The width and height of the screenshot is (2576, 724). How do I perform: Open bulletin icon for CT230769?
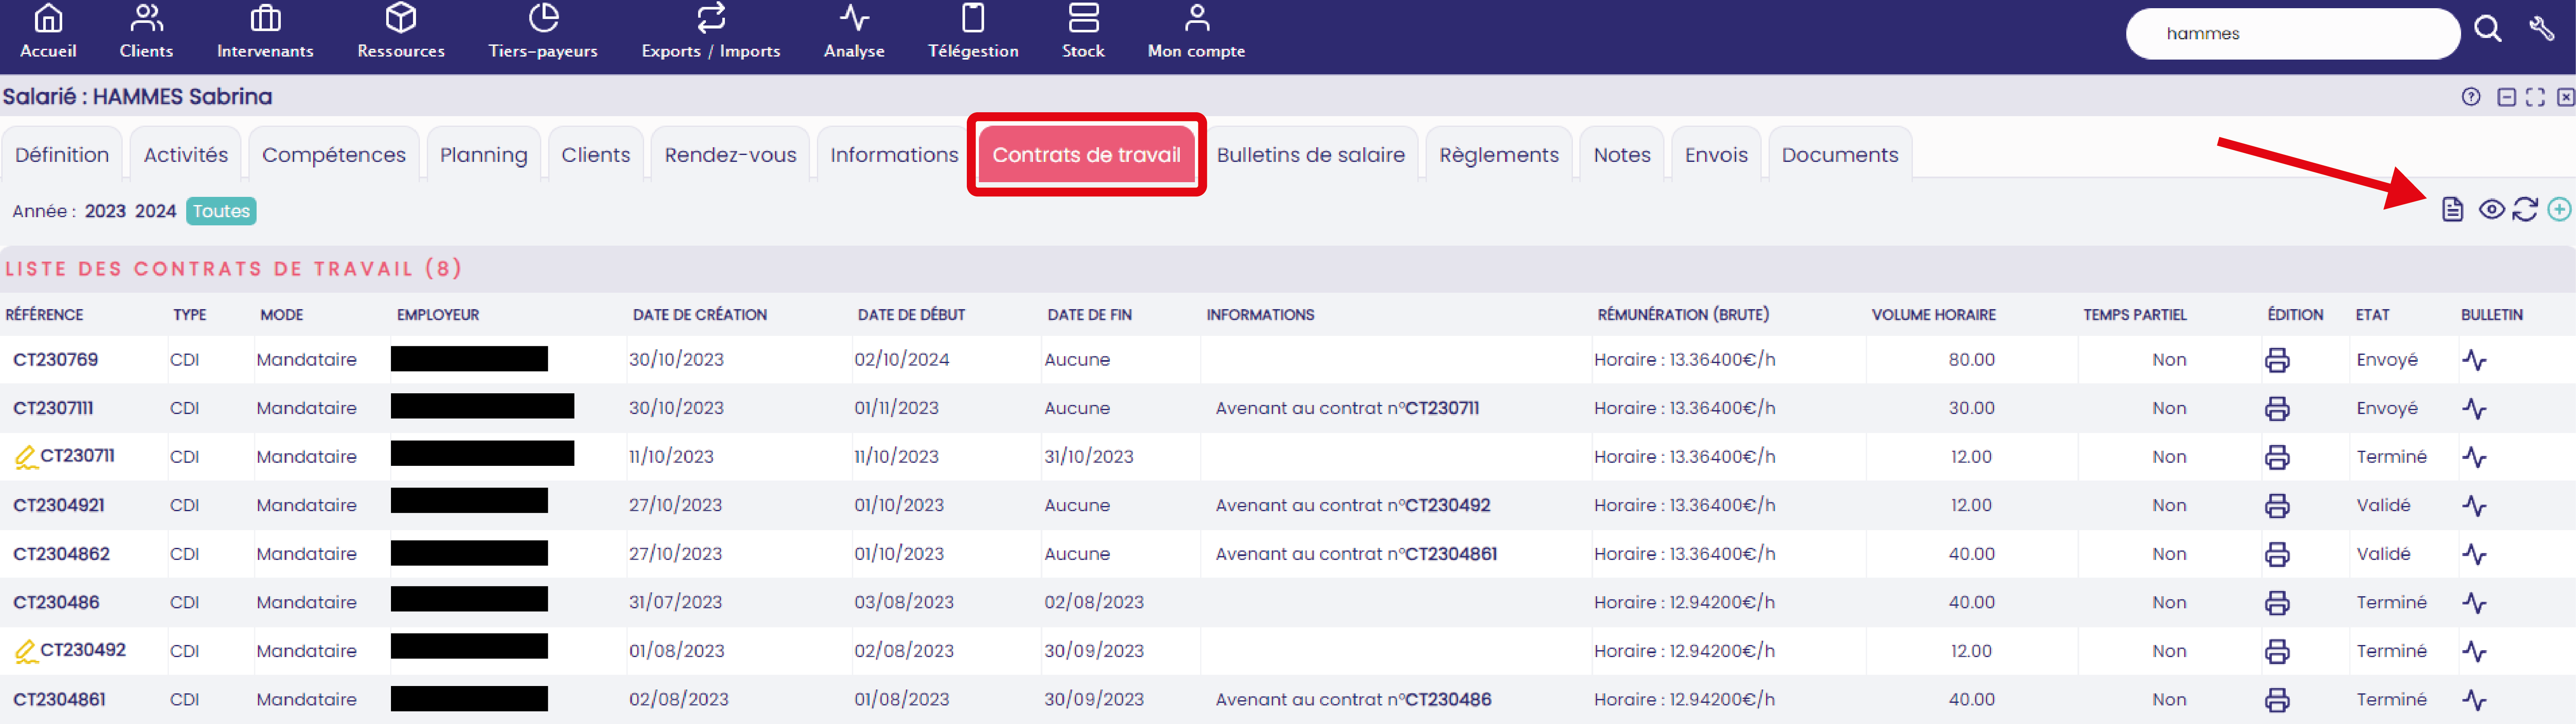tap(2474, 360)
